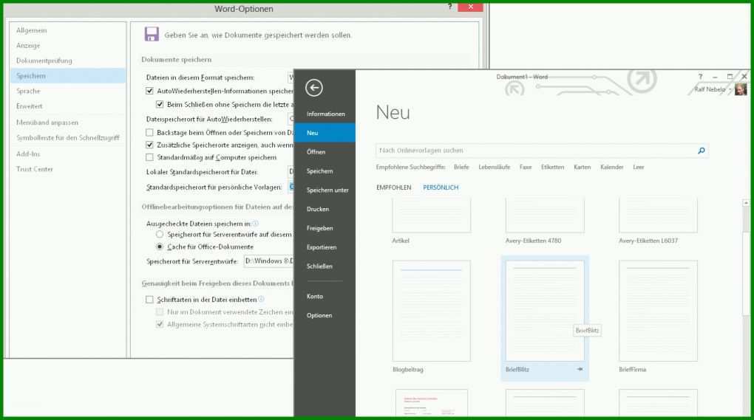Click Speichern in the backstage menu
The width and height of the screenshot is (754, 420).
click(x=325, y=171)
